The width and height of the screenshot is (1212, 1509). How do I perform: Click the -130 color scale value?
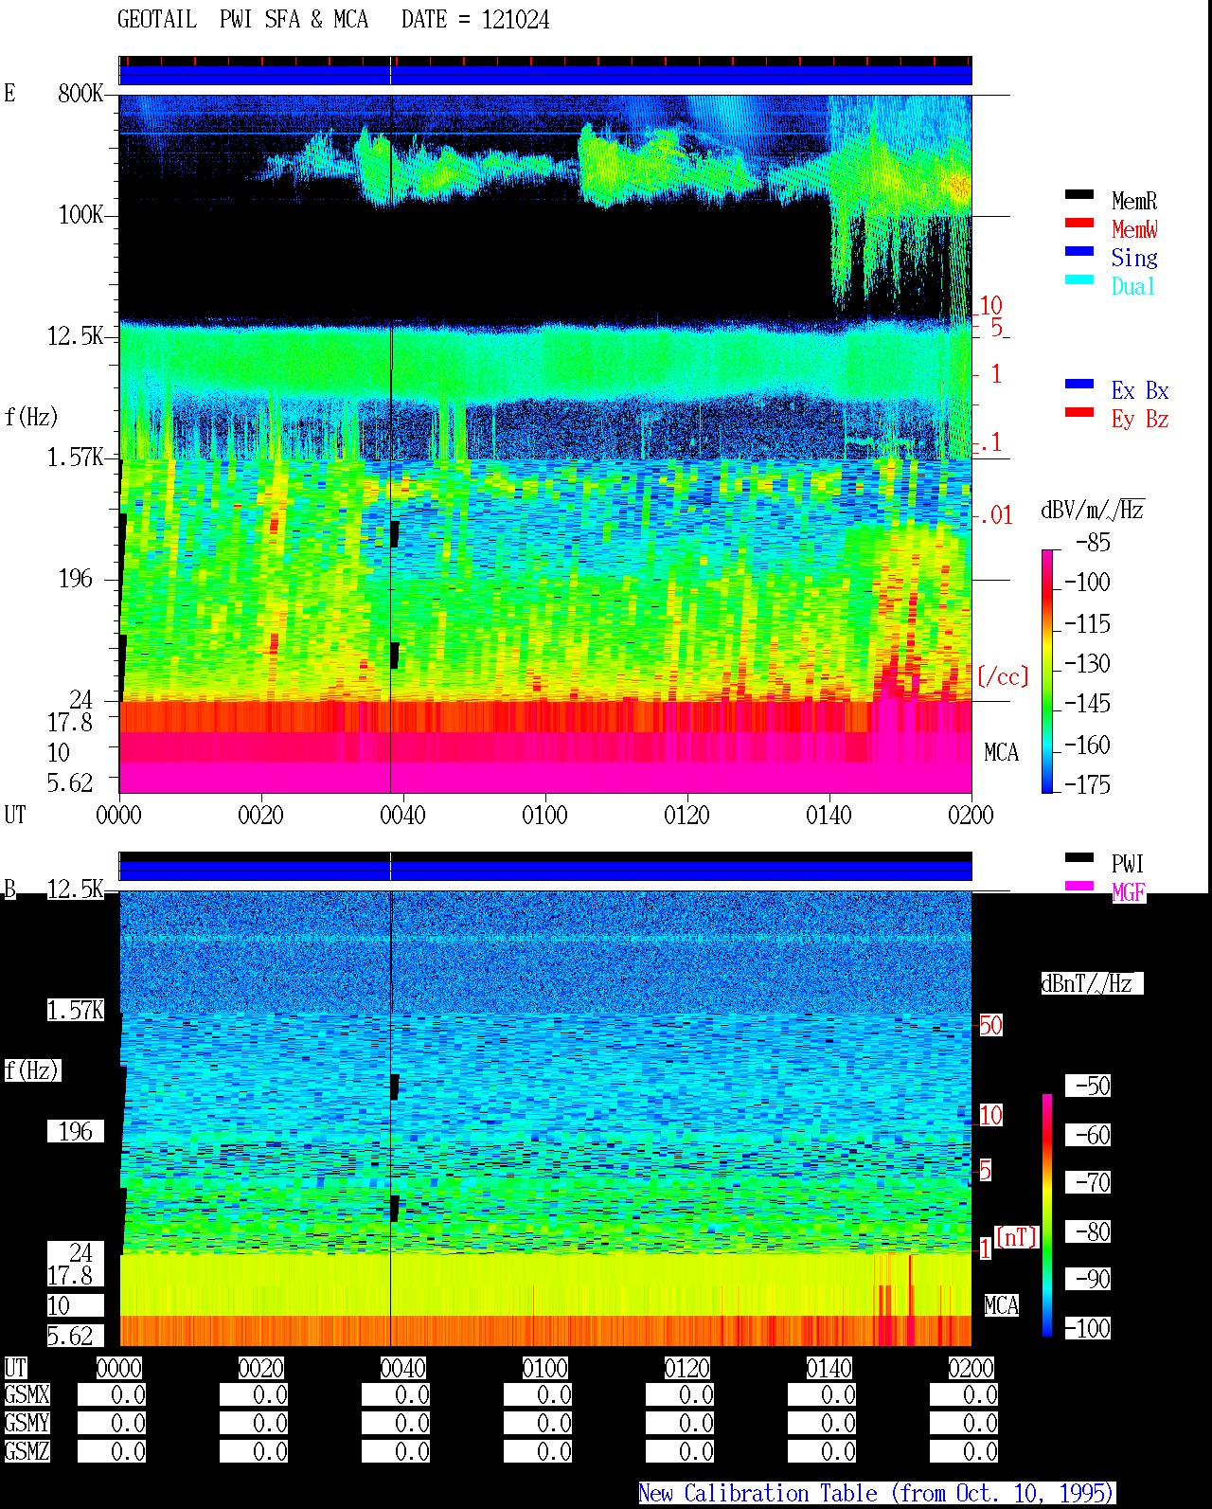click(1087, 663)
